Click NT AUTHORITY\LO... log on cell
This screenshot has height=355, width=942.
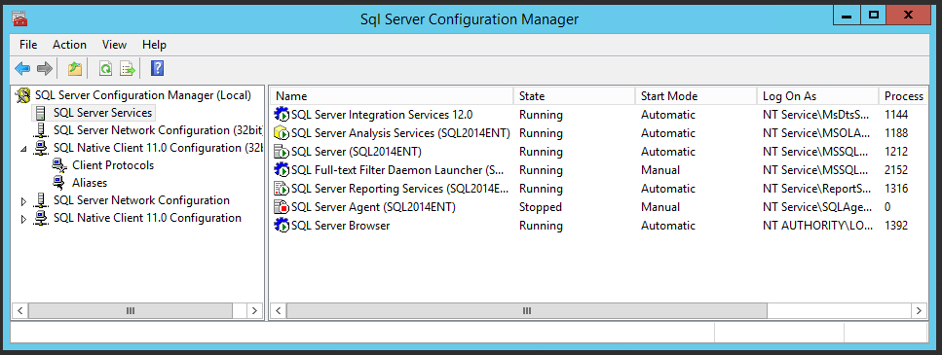817,226
